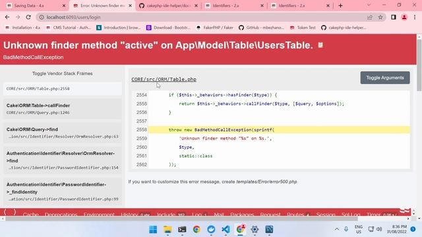Close the cakephp-ide-helper tab

pos(196,6)
